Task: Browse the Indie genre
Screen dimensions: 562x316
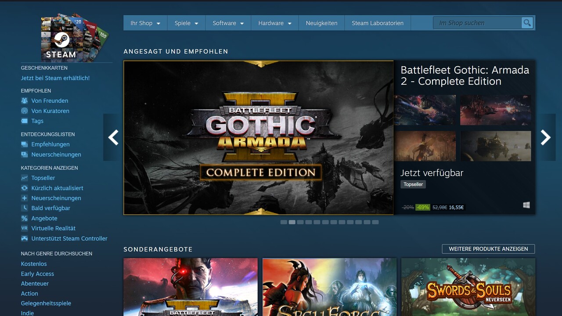Action: (27, 313)
